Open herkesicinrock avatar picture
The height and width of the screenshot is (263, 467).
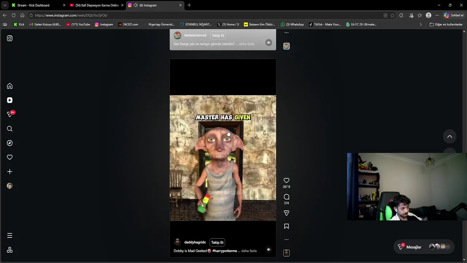tap(177, 35)
